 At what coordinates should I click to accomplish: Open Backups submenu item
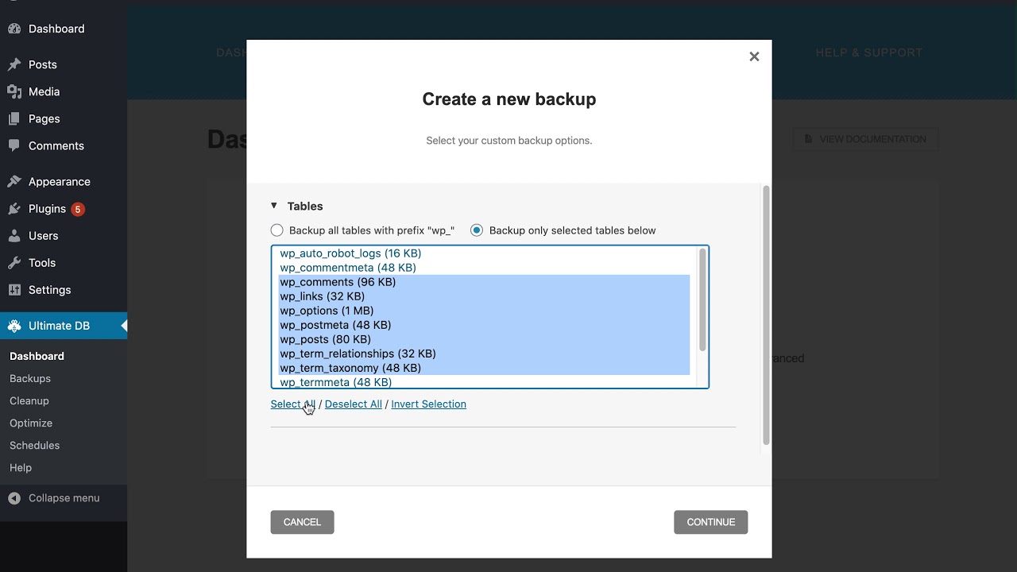(x=30, y=378)
